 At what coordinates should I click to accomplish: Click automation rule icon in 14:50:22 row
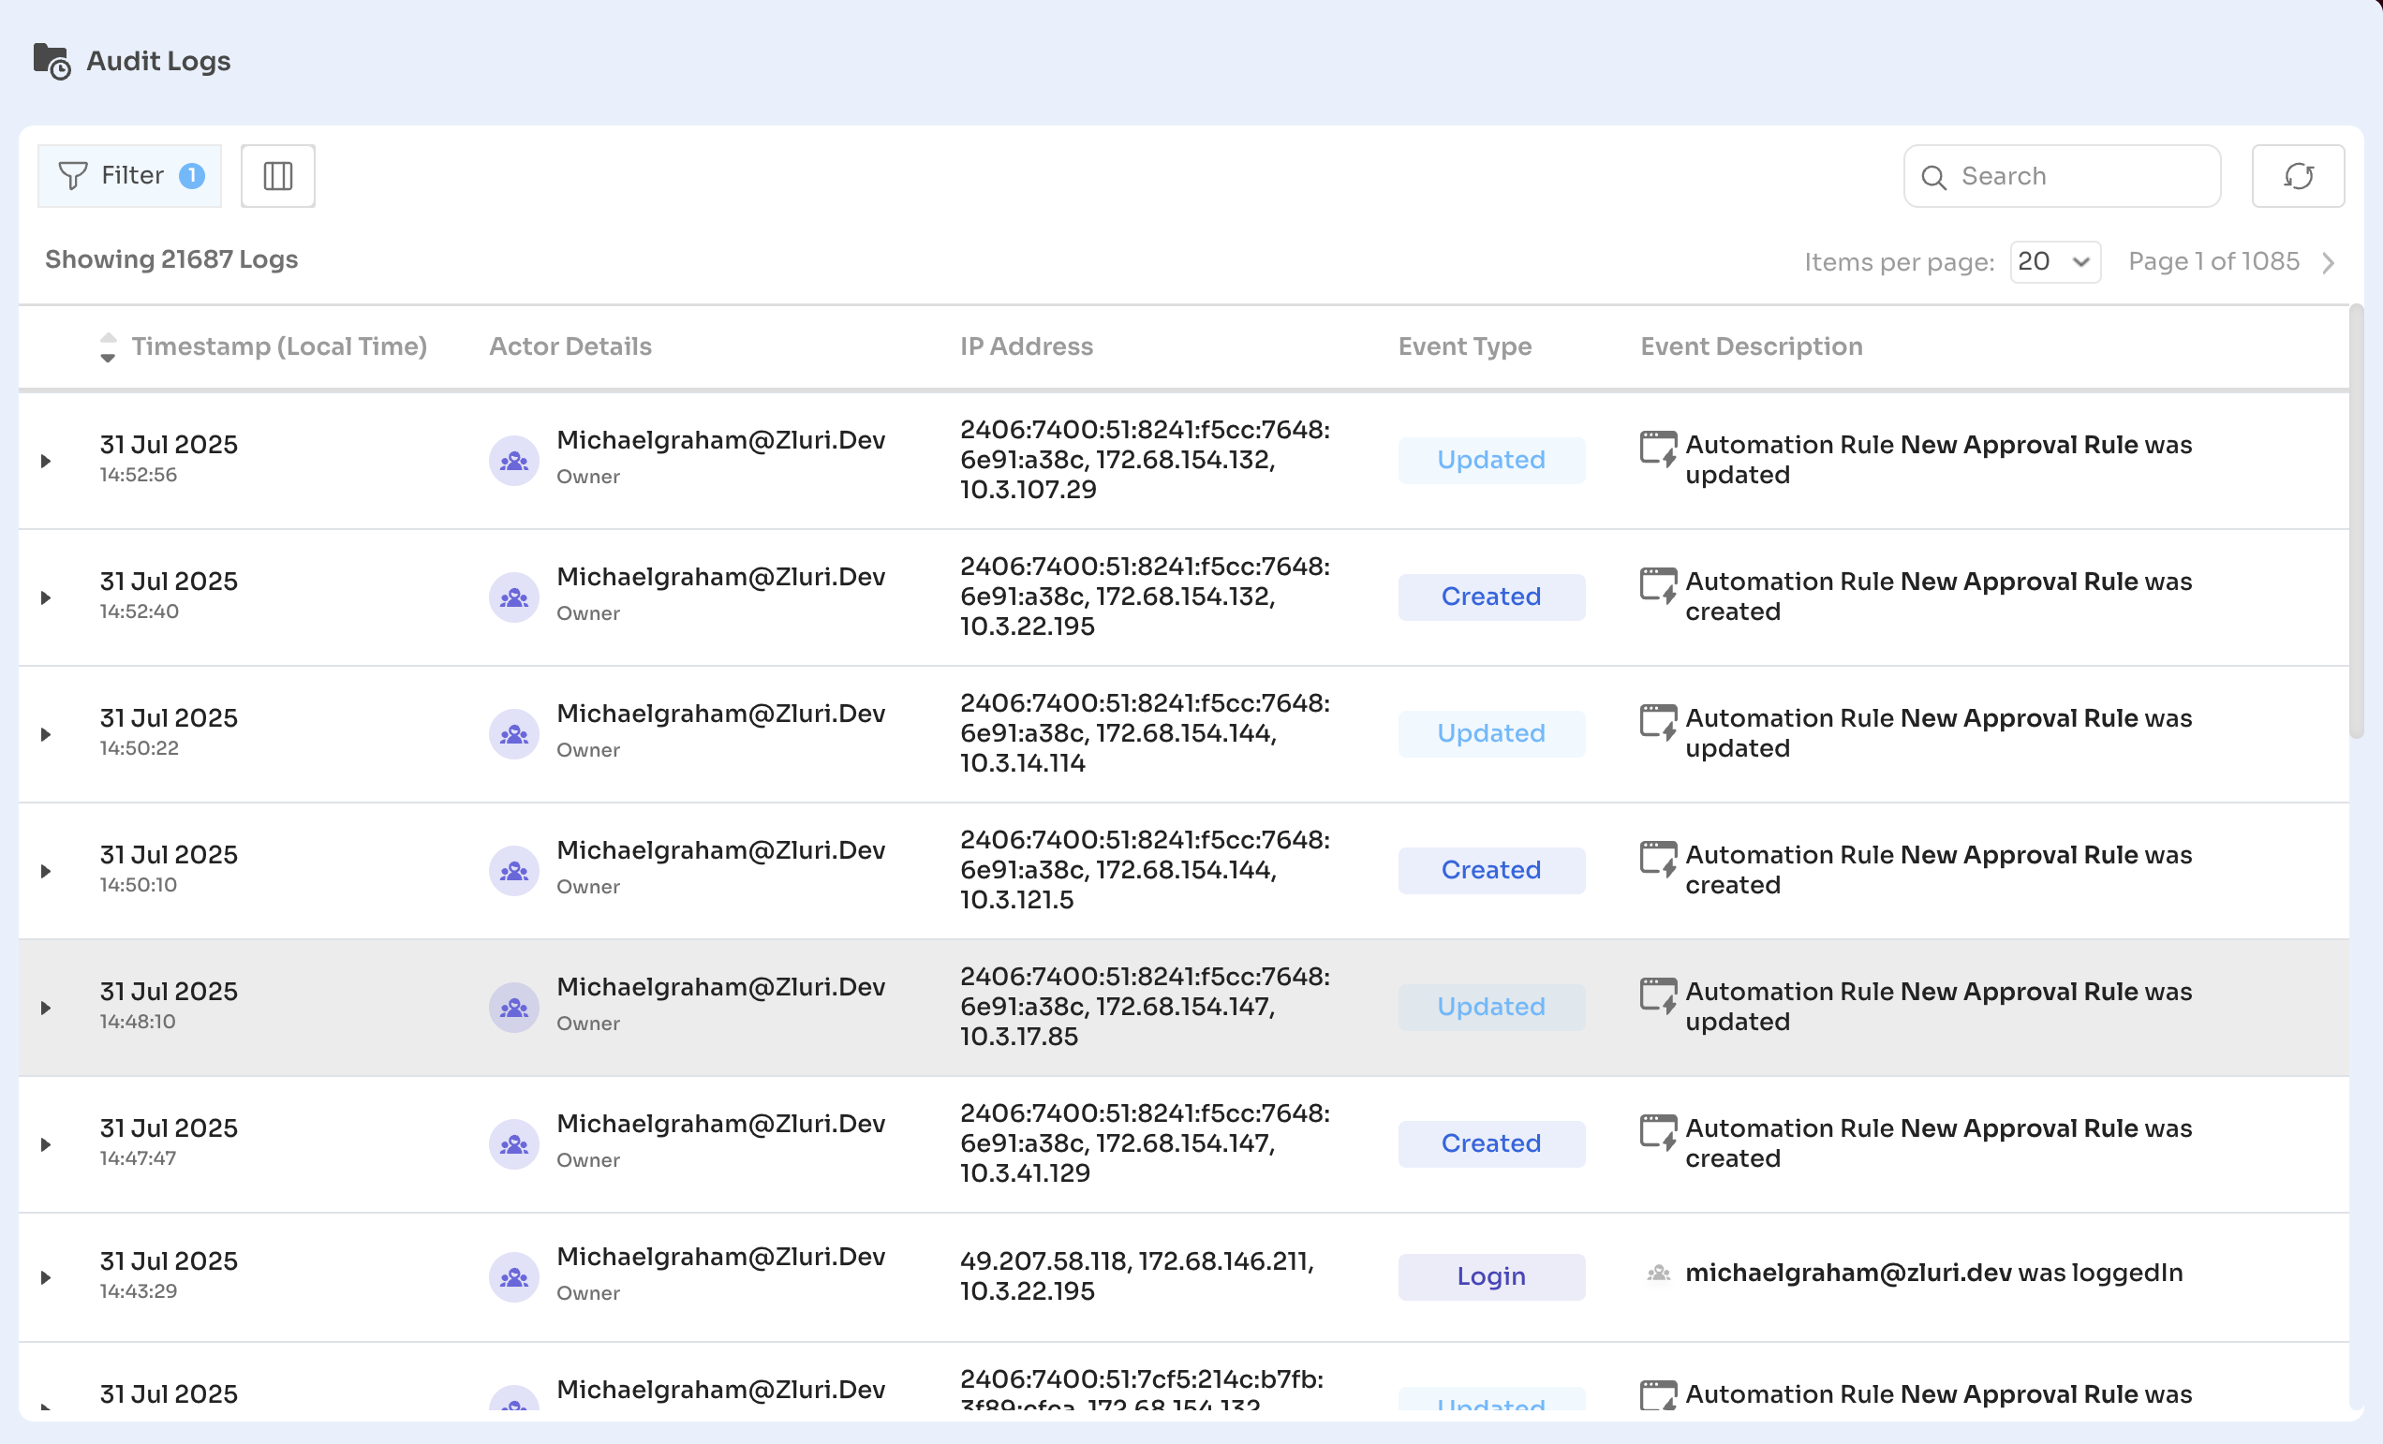click(1658, 723)
